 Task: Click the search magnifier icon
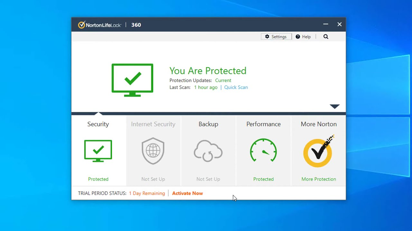[x=326, y=37]
